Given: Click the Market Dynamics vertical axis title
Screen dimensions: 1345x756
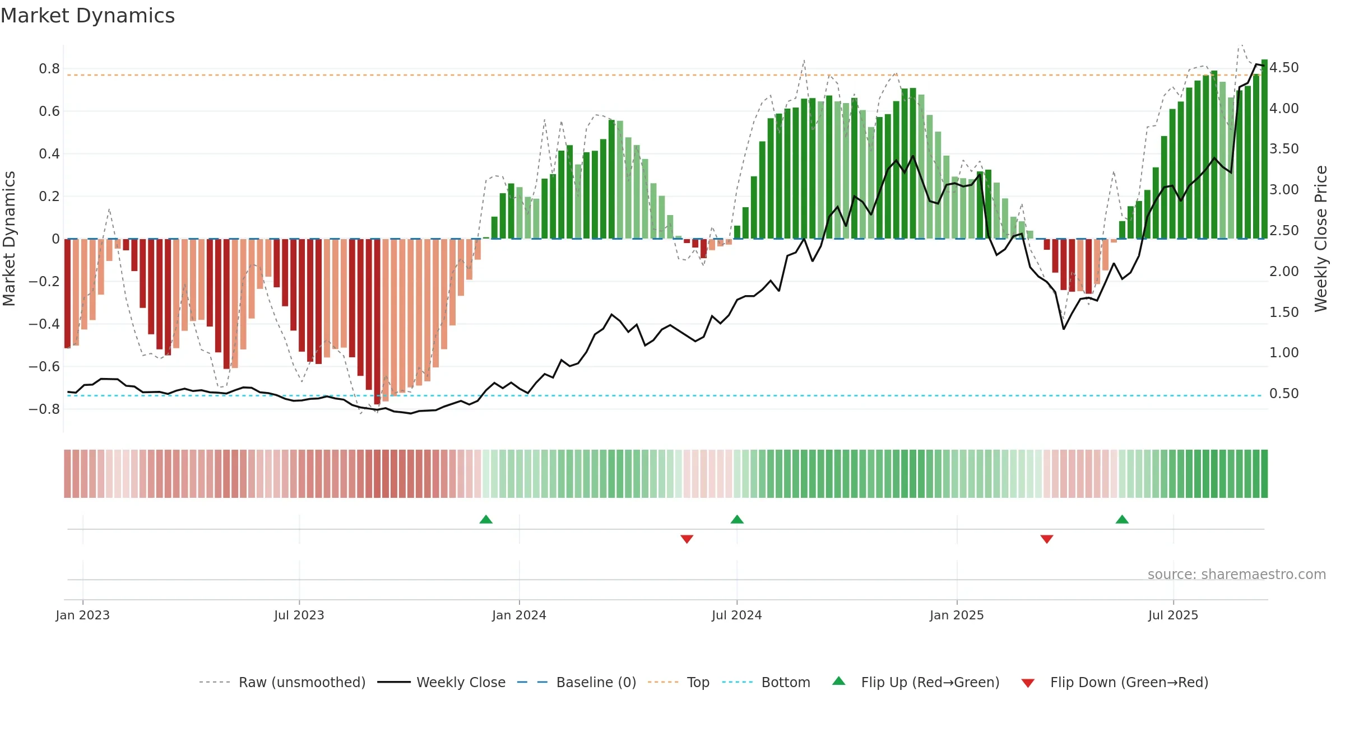Looking at the screenshot, I should 9,239.
